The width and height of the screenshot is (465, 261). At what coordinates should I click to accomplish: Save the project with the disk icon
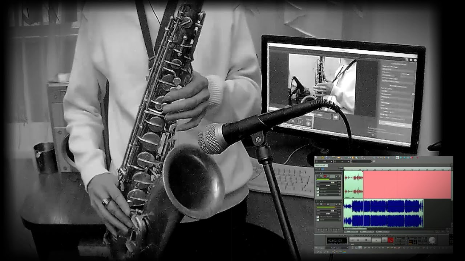point(326,157)
